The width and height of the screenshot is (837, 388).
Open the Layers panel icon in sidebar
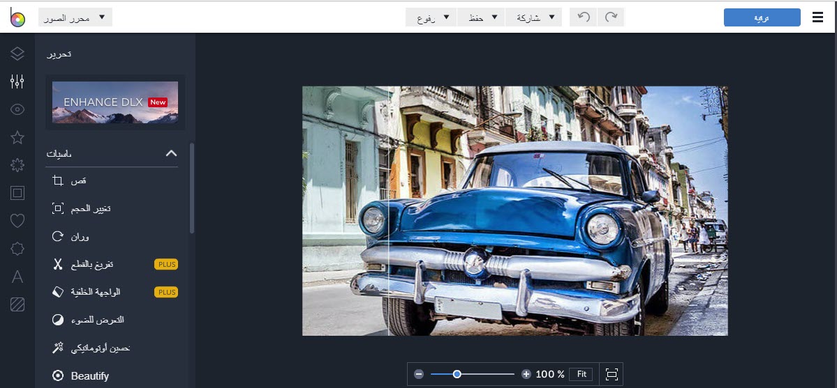17,54
